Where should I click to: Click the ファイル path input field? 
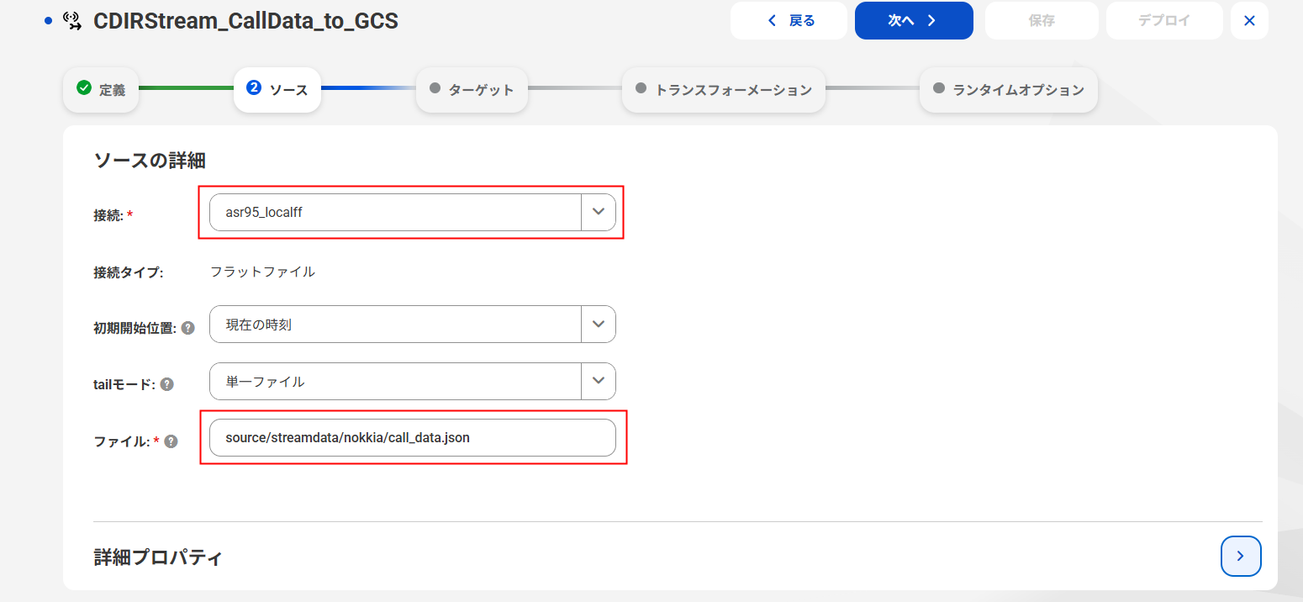413,437
